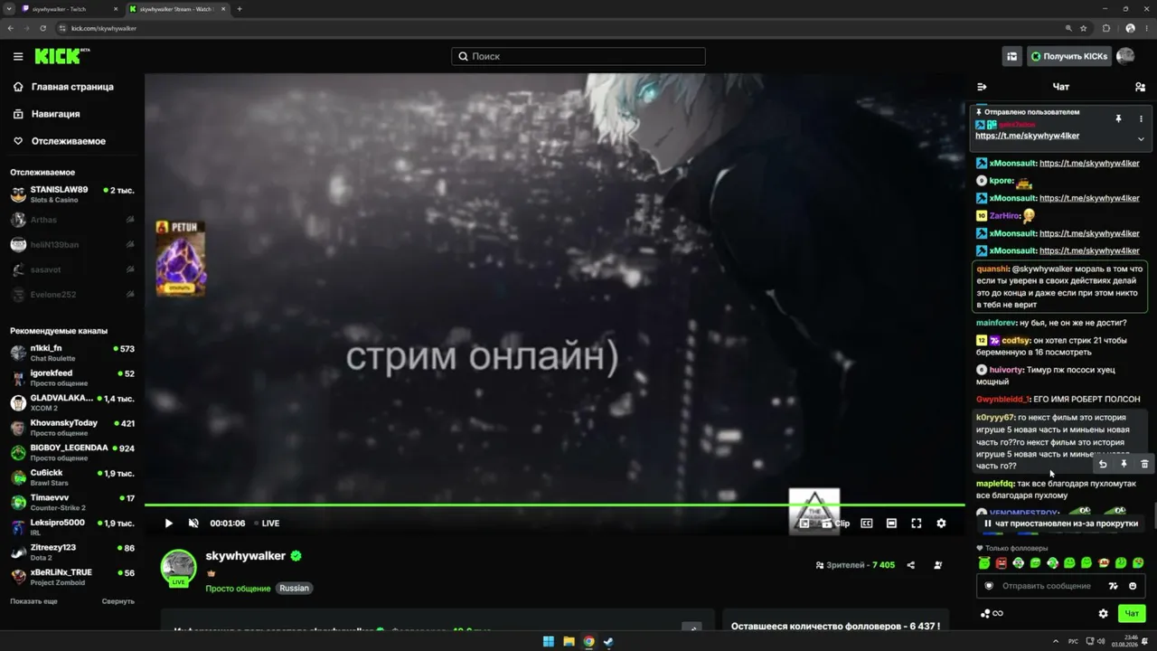The image size is (1157, 651).
Task: Click Показать еще under recommended channels
Action: pyautogui.click(x=33, y=601)
